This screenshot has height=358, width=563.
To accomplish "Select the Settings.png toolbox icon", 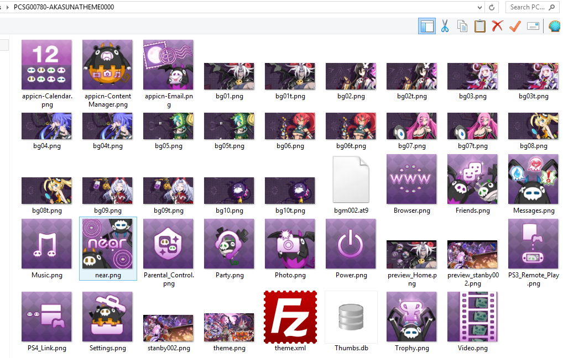I will [x=107, y=317].
